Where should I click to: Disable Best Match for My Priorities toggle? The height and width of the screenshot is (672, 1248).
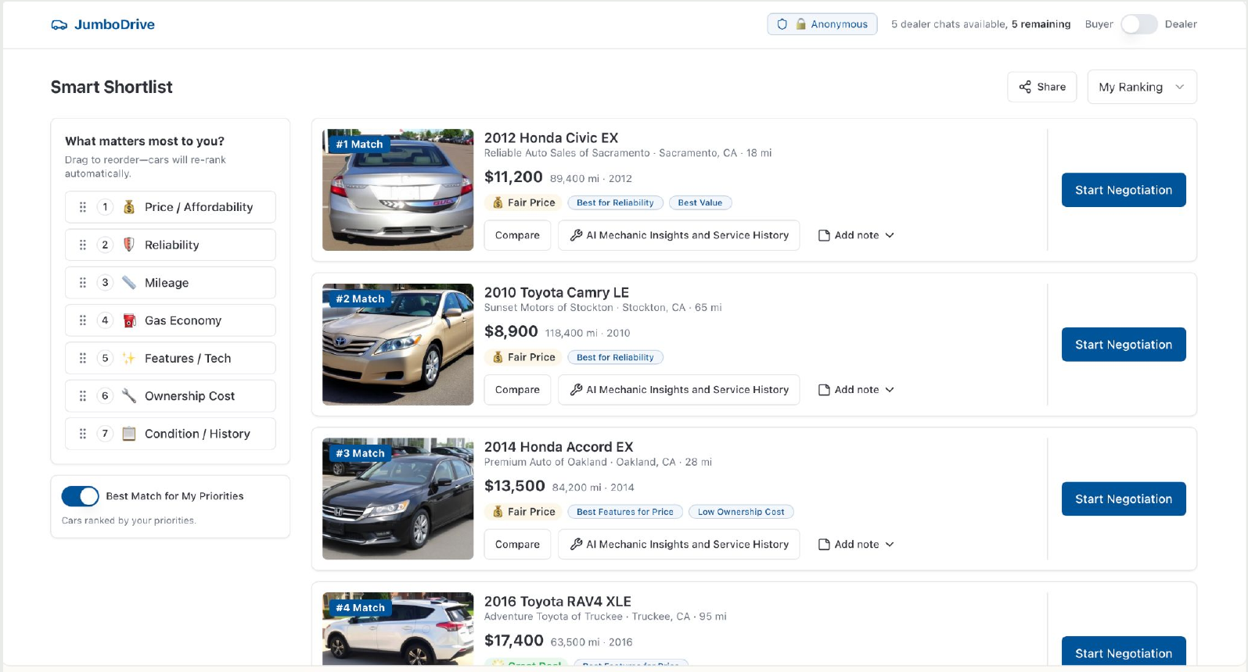tap(81, 496)
